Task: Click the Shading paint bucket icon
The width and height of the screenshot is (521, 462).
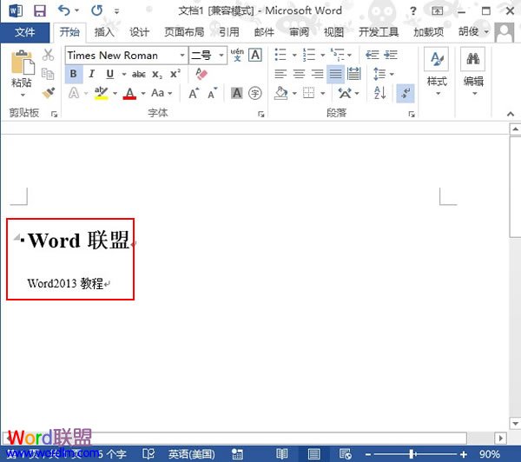Action: [x=280, y=93]
